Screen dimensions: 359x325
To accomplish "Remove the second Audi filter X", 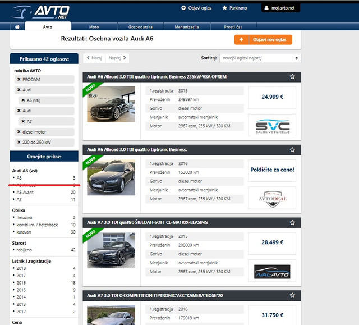I will point(19,111).
